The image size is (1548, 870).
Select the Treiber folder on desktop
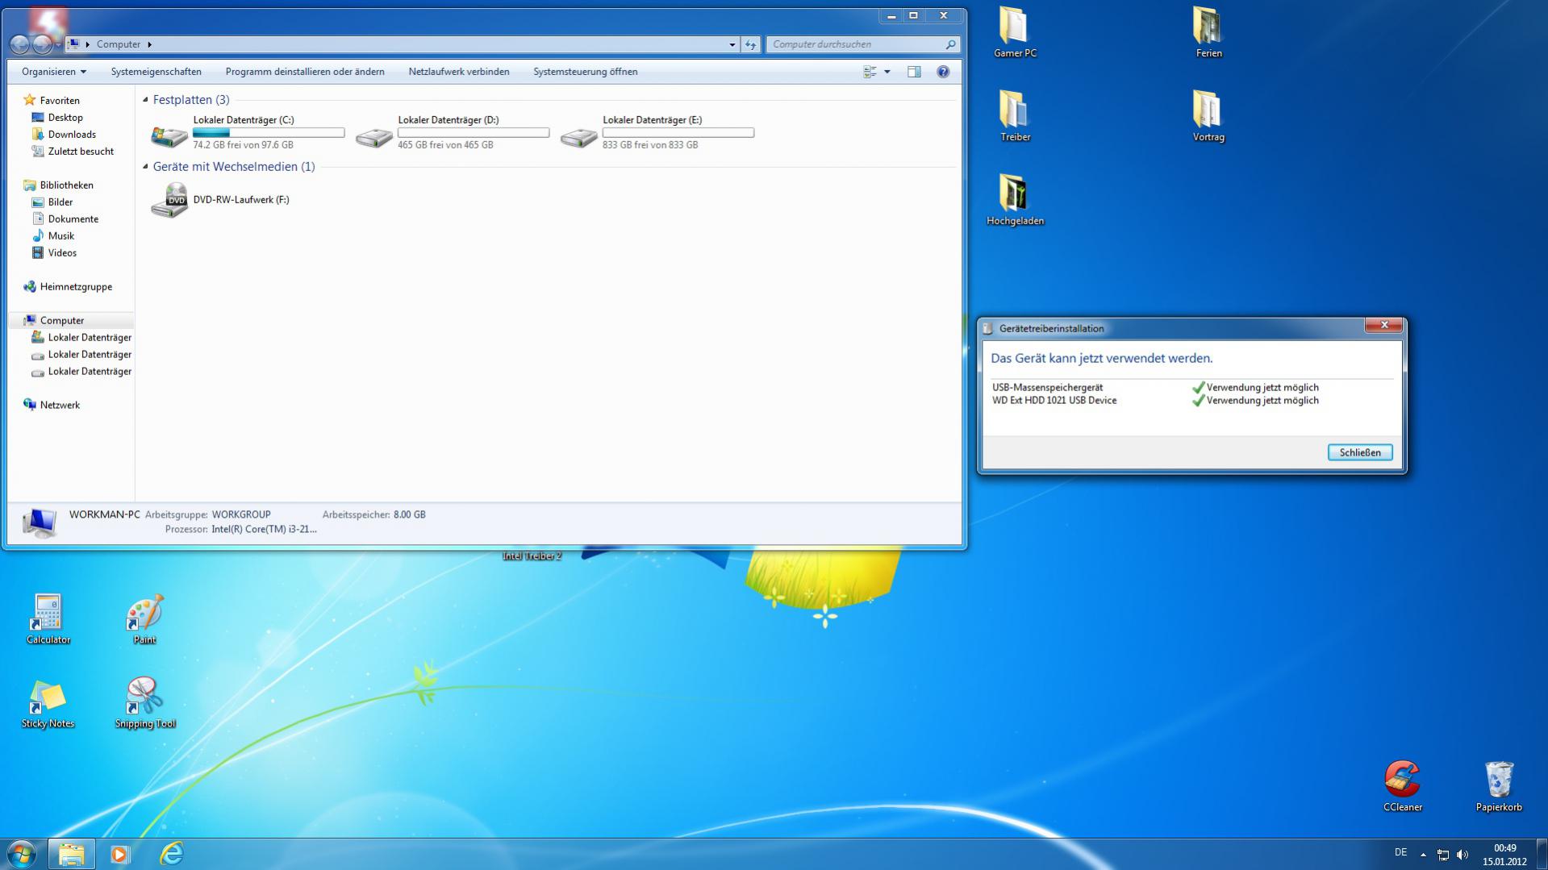click(x=1015, y=116)
